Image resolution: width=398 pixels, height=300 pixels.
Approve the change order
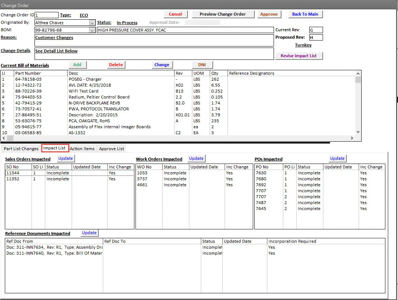coord(269,14)
